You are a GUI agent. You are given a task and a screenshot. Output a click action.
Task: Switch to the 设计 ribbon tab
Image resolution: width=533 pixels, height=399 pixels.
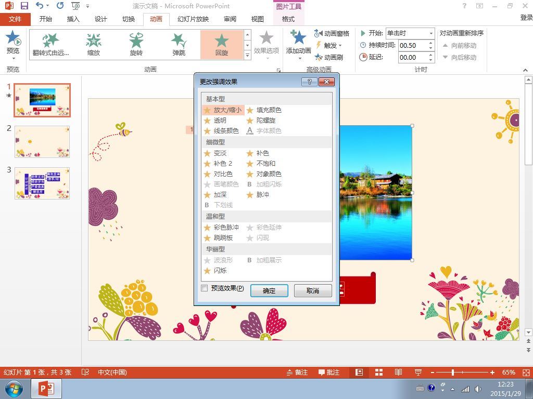coord(100,19)
